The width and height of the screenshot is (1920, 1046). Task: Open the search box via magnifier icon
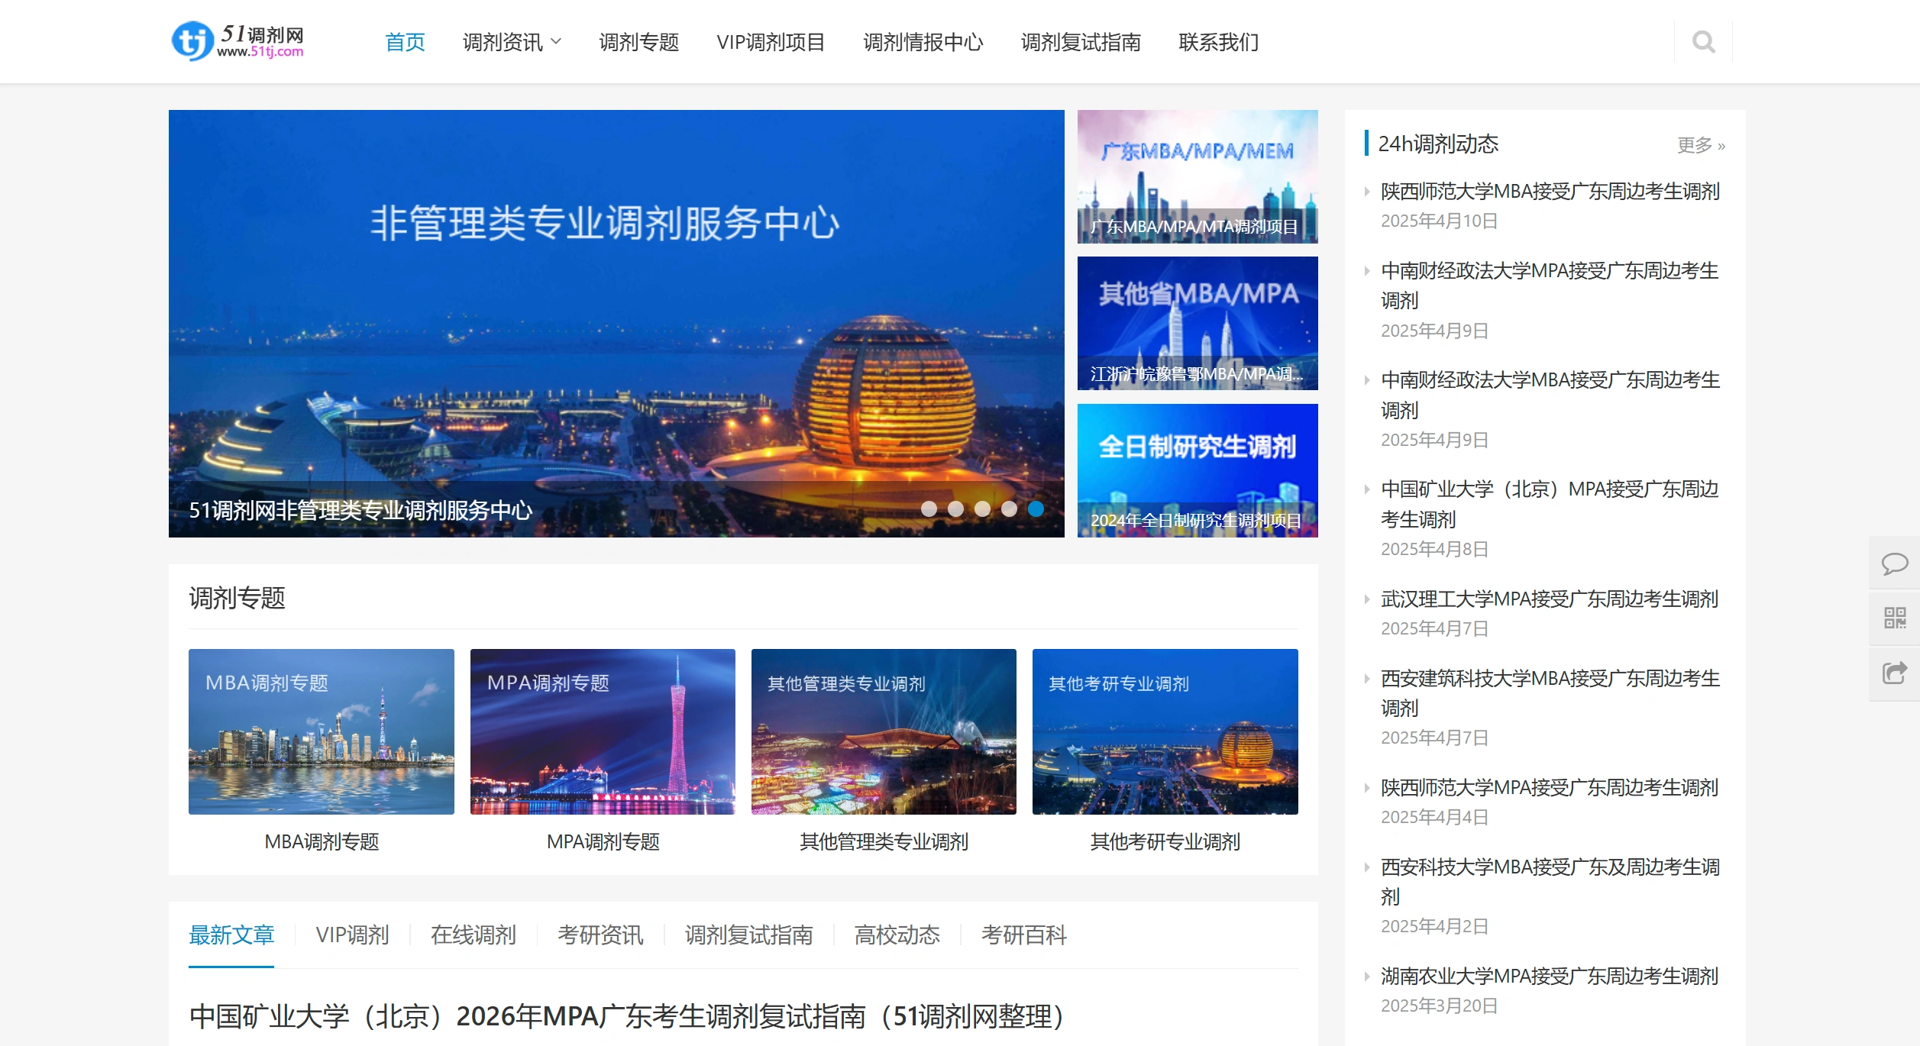(x=1704, y=42)
